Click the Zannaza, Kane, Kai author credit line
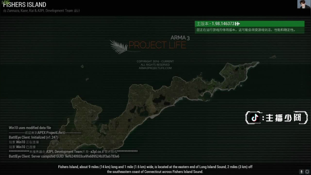 (41, 11)
